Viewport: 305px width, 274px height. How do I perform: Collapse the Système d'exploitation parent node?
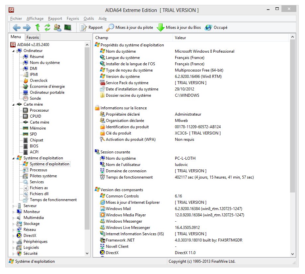pos(13,158)
